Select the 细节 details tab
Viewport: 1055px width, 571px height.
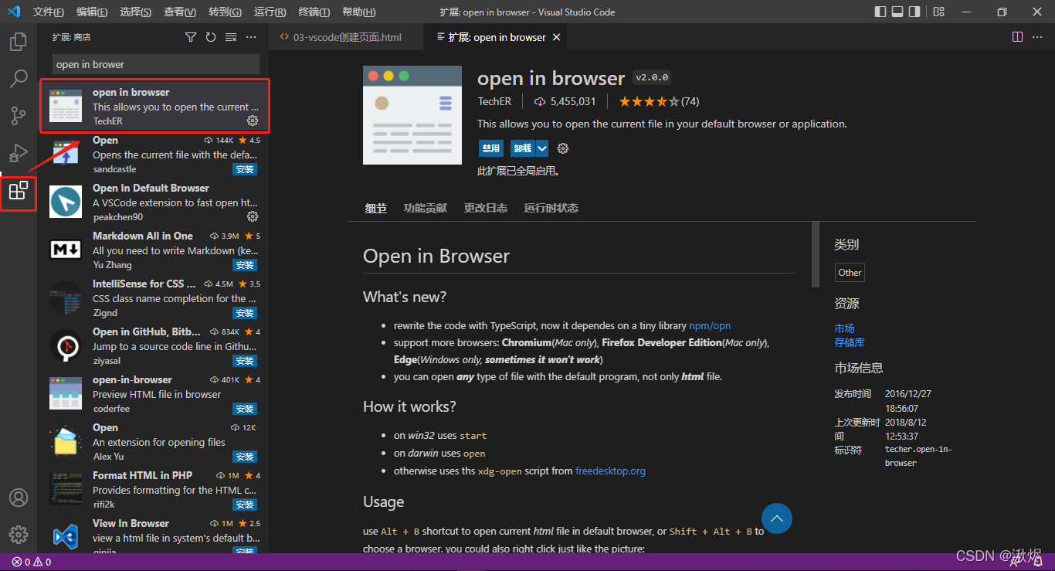(x=376, y=208)
